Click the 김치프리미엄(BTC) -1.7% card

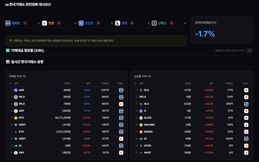pos(222,30)
